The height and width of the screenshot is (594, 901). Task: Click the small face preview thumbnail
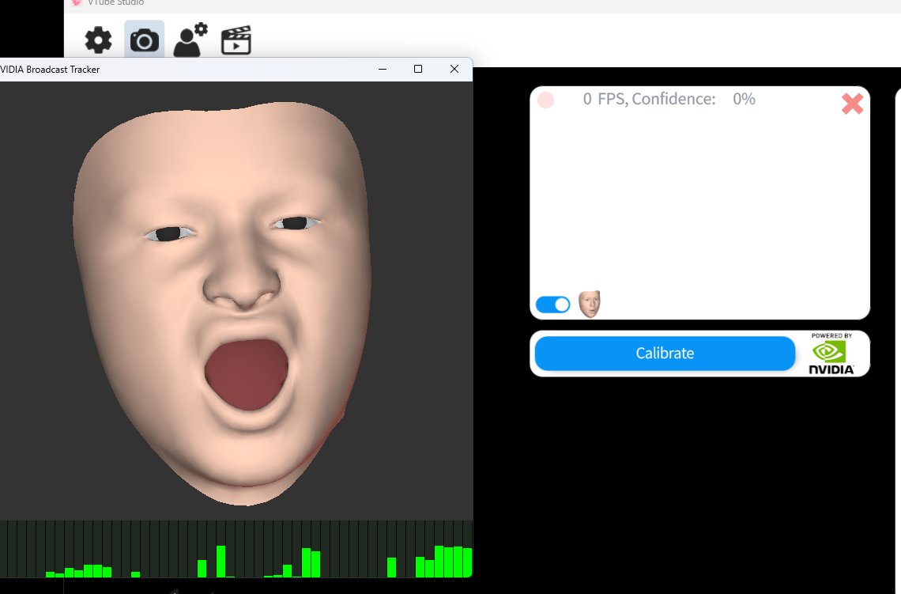coord(589,304)
